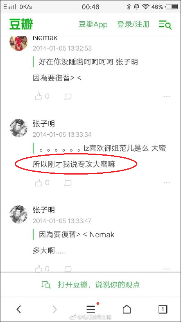View Nemak's avatar profile
Viewport: 181px width, 322px height.
pos(19,43)
